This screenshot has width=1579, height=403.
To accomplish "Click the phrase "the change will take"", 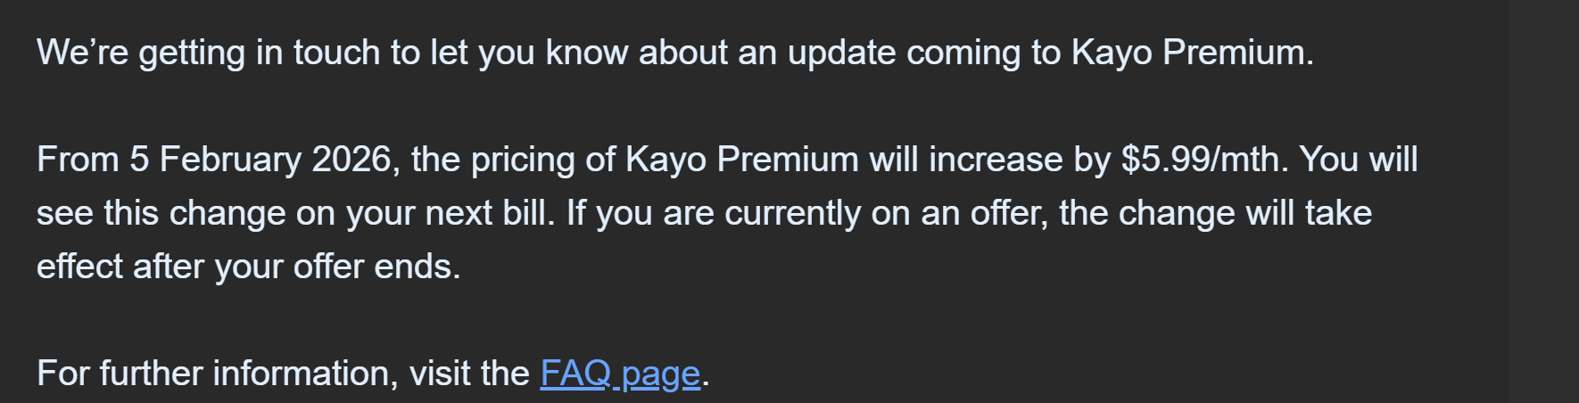I will pyautogui.click(x=1215, y=213).
